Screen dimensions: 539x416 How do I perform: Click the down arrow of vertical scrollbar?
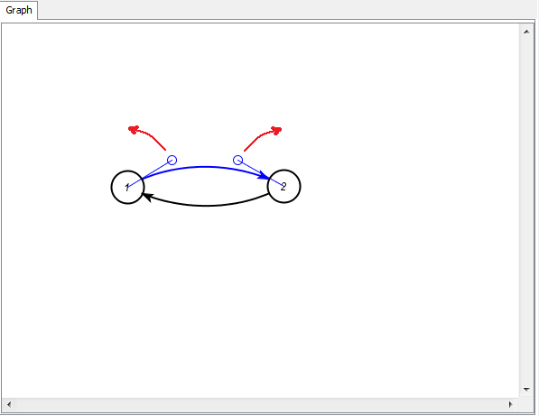pyautogui.click(x=526, y=389)
